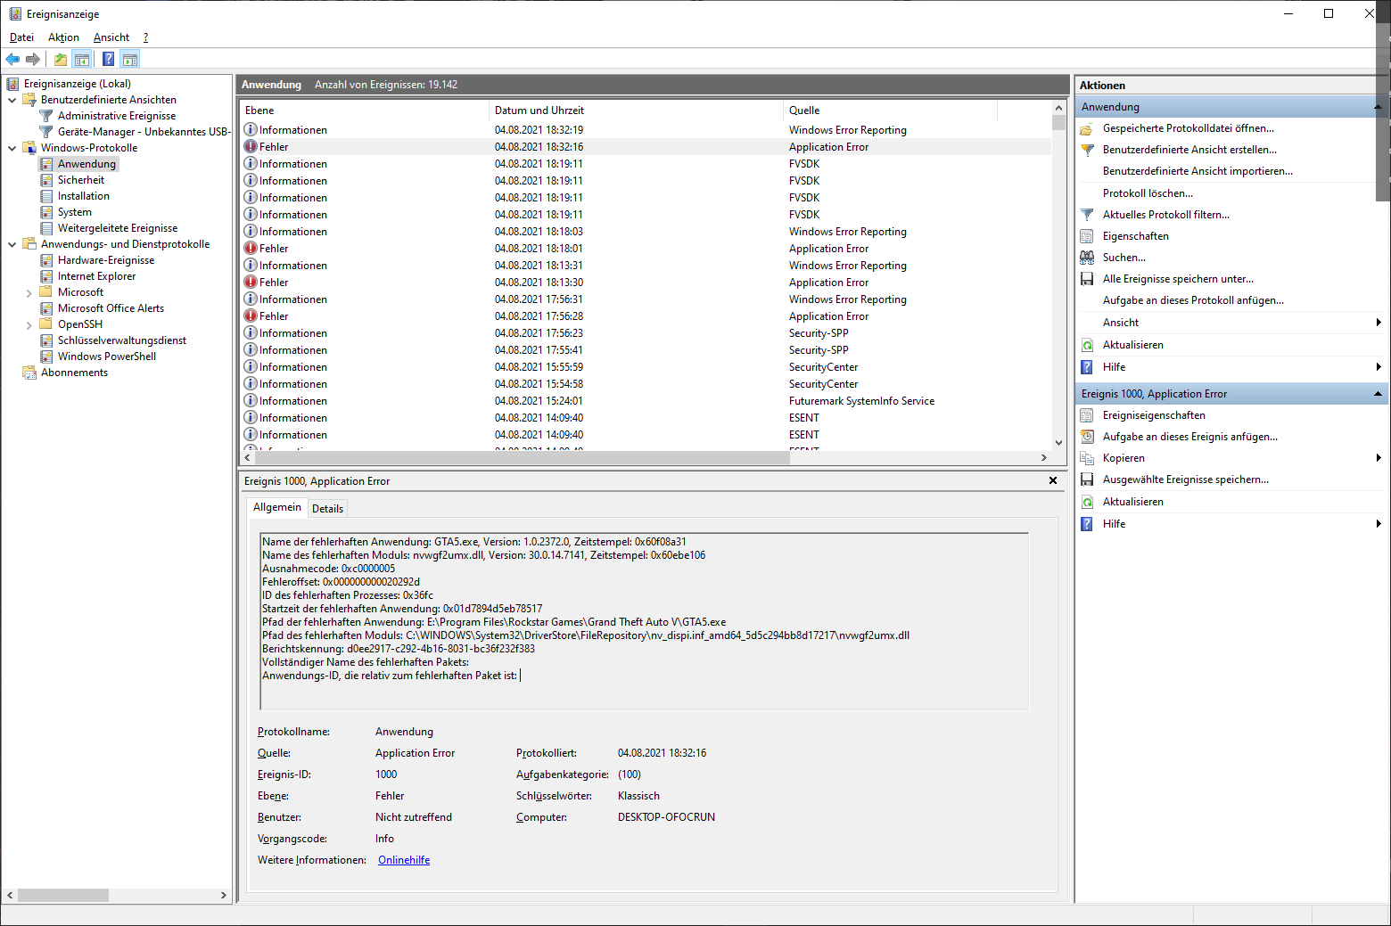Open the Kopieren submenu arrow
1391x926 pixels.
(x=1379, y=458)
